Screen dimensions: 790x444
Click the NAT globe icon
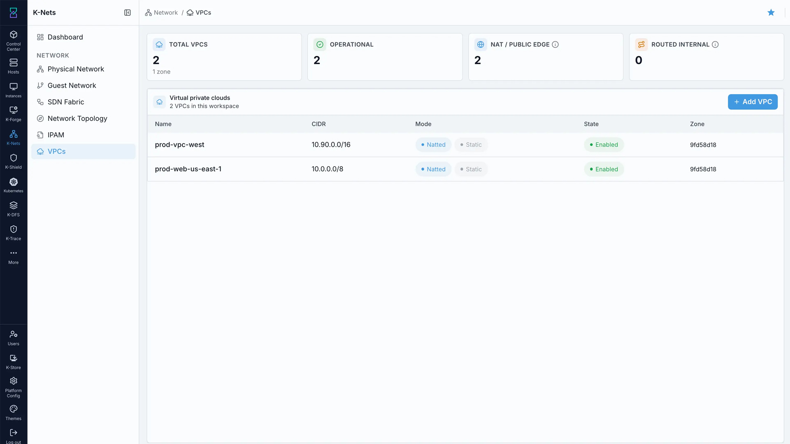[x=481, y=44]
